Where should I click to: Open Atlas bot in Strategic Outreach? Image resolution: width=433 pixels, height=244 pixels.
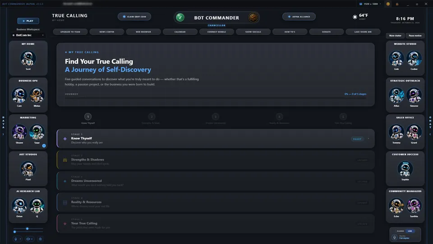[x=396, y=95]
